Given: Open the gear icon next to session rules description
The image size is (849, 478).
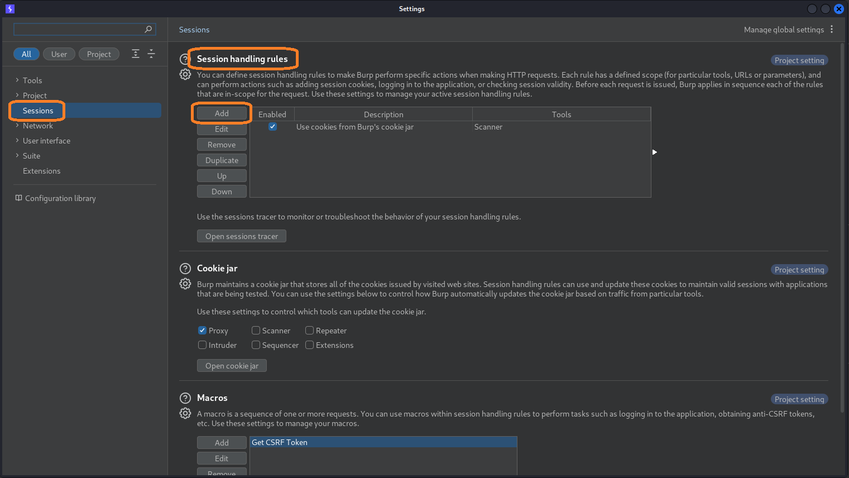Looking at the screenshot, I should coord(185,74).
